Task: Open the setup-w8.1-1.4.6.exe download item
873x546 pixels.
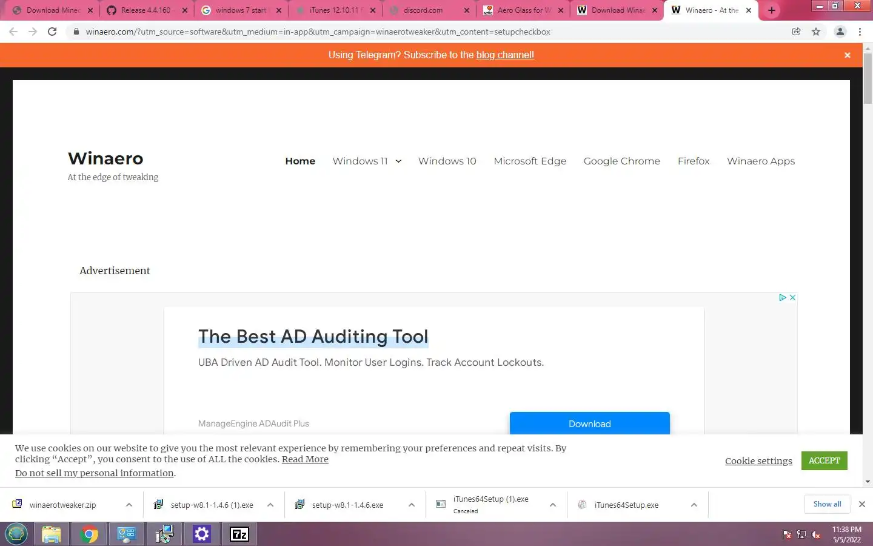Action: click(347, 505)
